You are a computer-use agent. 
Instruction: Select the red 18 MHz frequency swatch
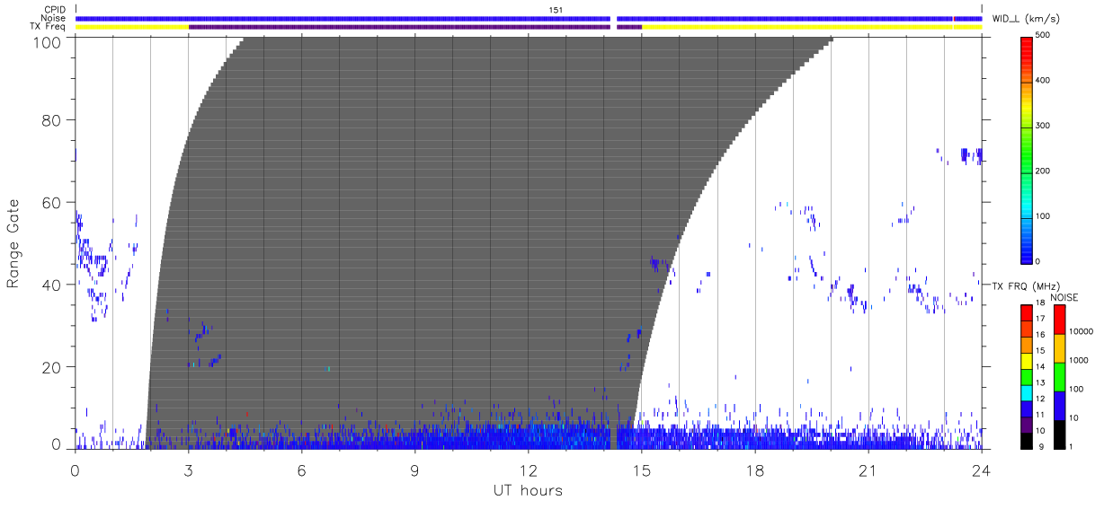pos(1026,312)
